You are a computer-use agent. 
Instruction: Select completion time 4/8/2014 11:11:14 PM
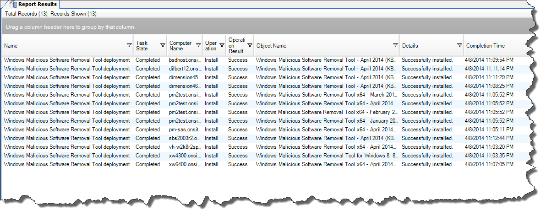tap(489, 69)
